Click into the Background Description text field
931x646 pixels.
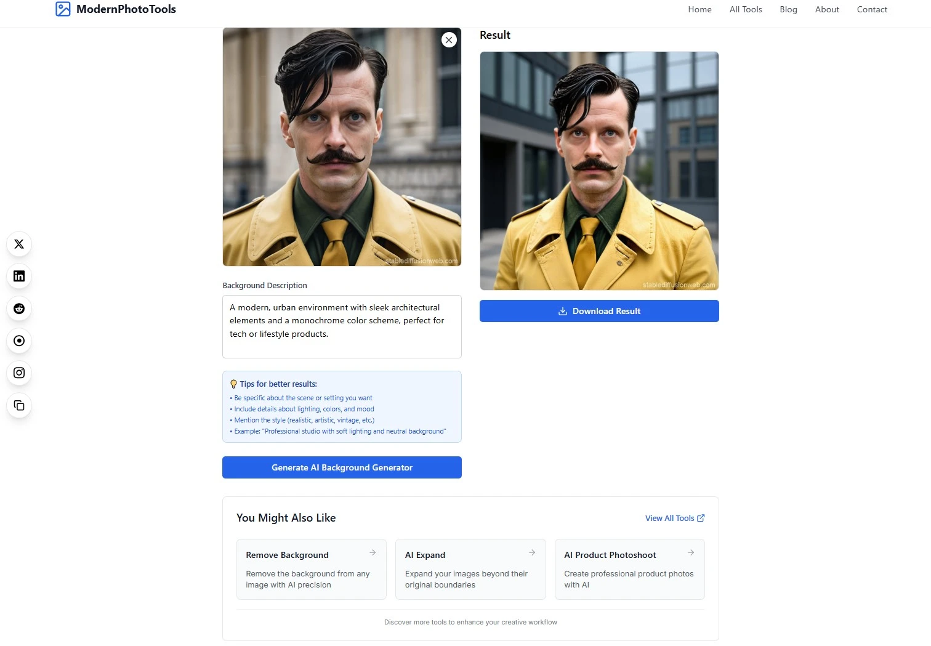(x=342, y=326)
